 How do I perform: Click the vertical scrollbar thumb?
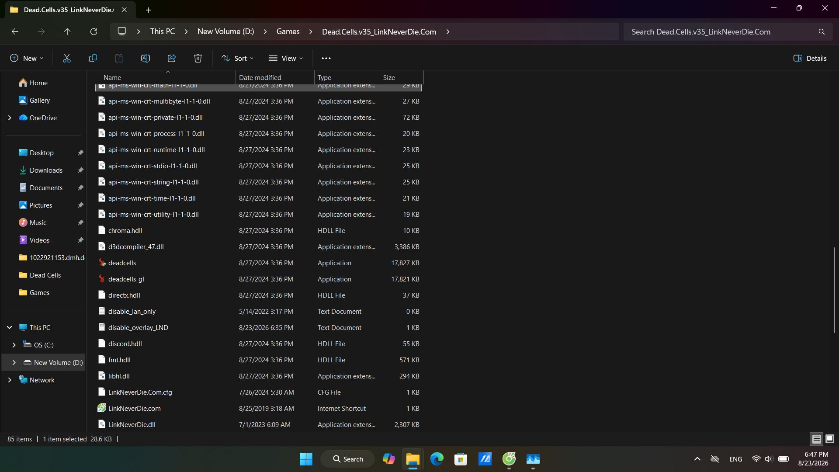click(834, 291)
